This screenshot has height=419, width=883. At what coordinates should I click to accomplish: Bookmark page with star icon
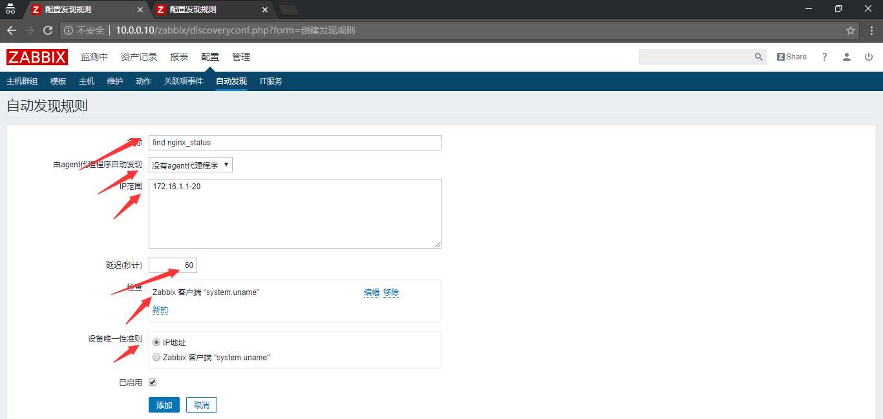(851, 30)
